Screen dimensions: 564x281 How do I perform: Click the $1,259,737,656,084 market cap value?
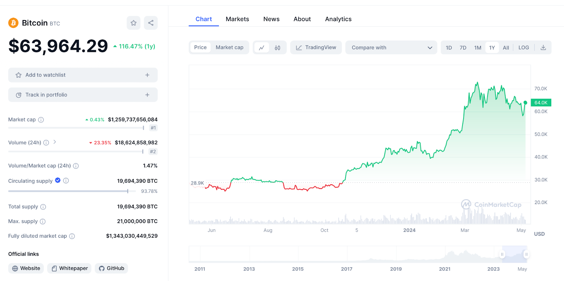[x=133, y=120]
